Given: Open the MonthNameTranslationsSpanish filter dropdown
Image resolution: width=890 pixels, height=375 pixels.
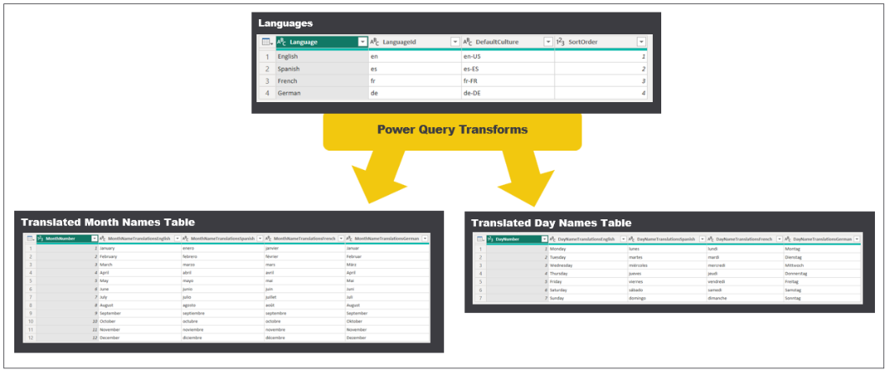Looking at the screenshot, I should pos(260,239).
